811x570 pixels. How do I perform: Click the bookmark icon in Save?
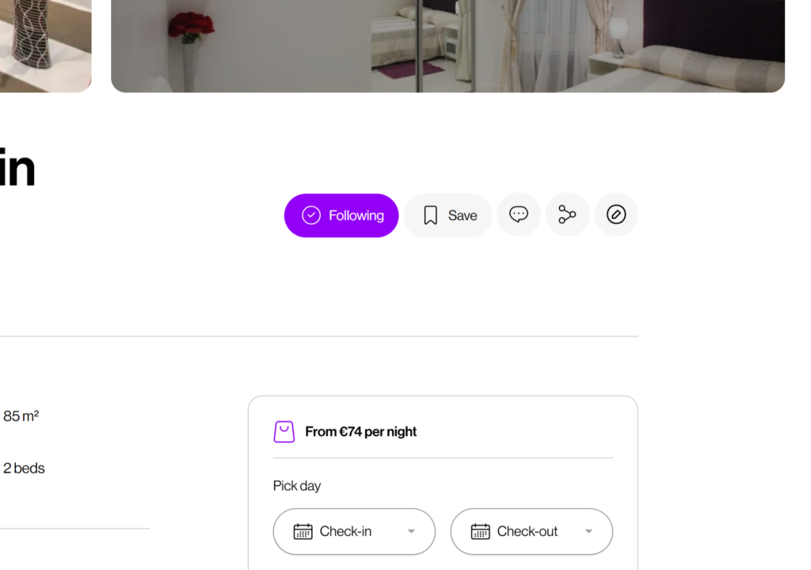coord(430,215)
